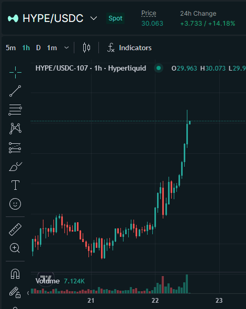Toggle magnet mode for drawings
This screenshot has width=246, height=309.
tap(15, 274)
